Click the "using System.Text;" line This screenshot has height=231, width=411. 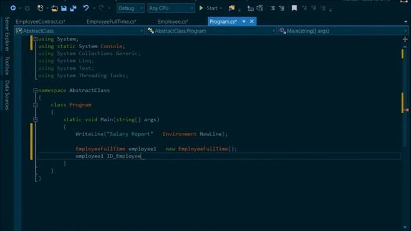tap(66, 68)
